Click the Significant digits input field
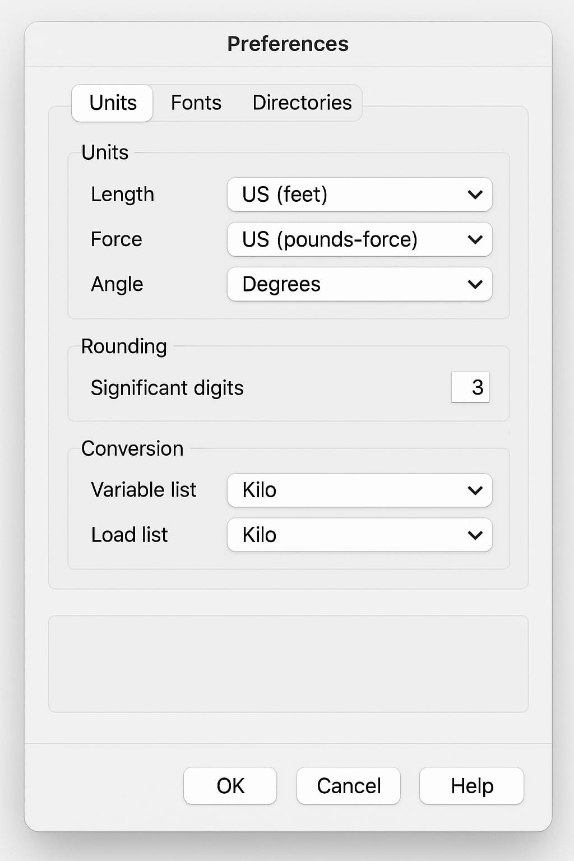This screenshot has width=574, height=861. 470,387
